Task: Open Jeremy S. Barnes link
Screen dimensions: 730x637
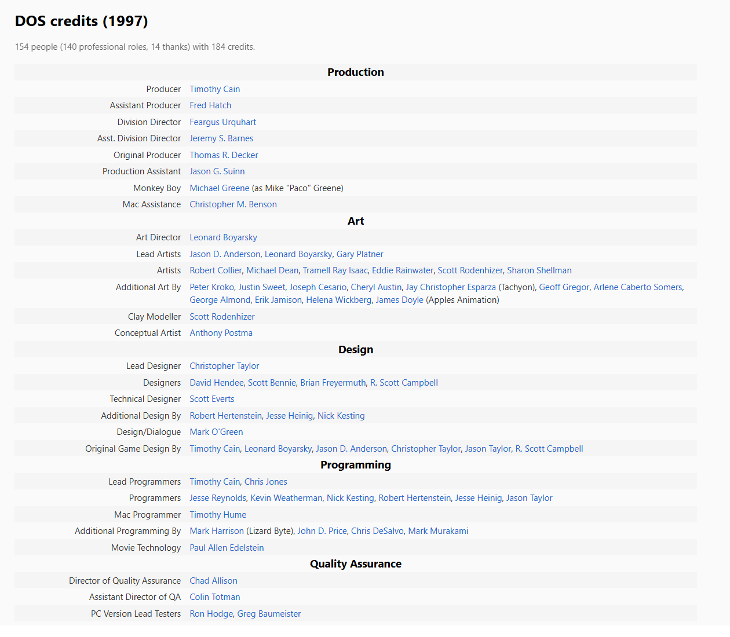Action: tap(221, 138)
